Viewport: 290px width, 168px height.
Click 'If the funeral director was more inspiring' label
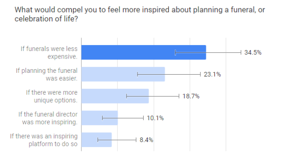point(48,118)
